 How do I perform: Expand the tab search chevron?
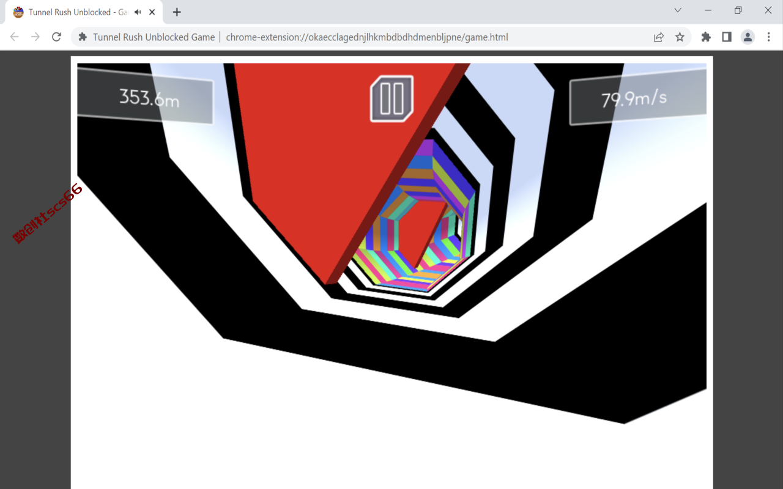678,10
